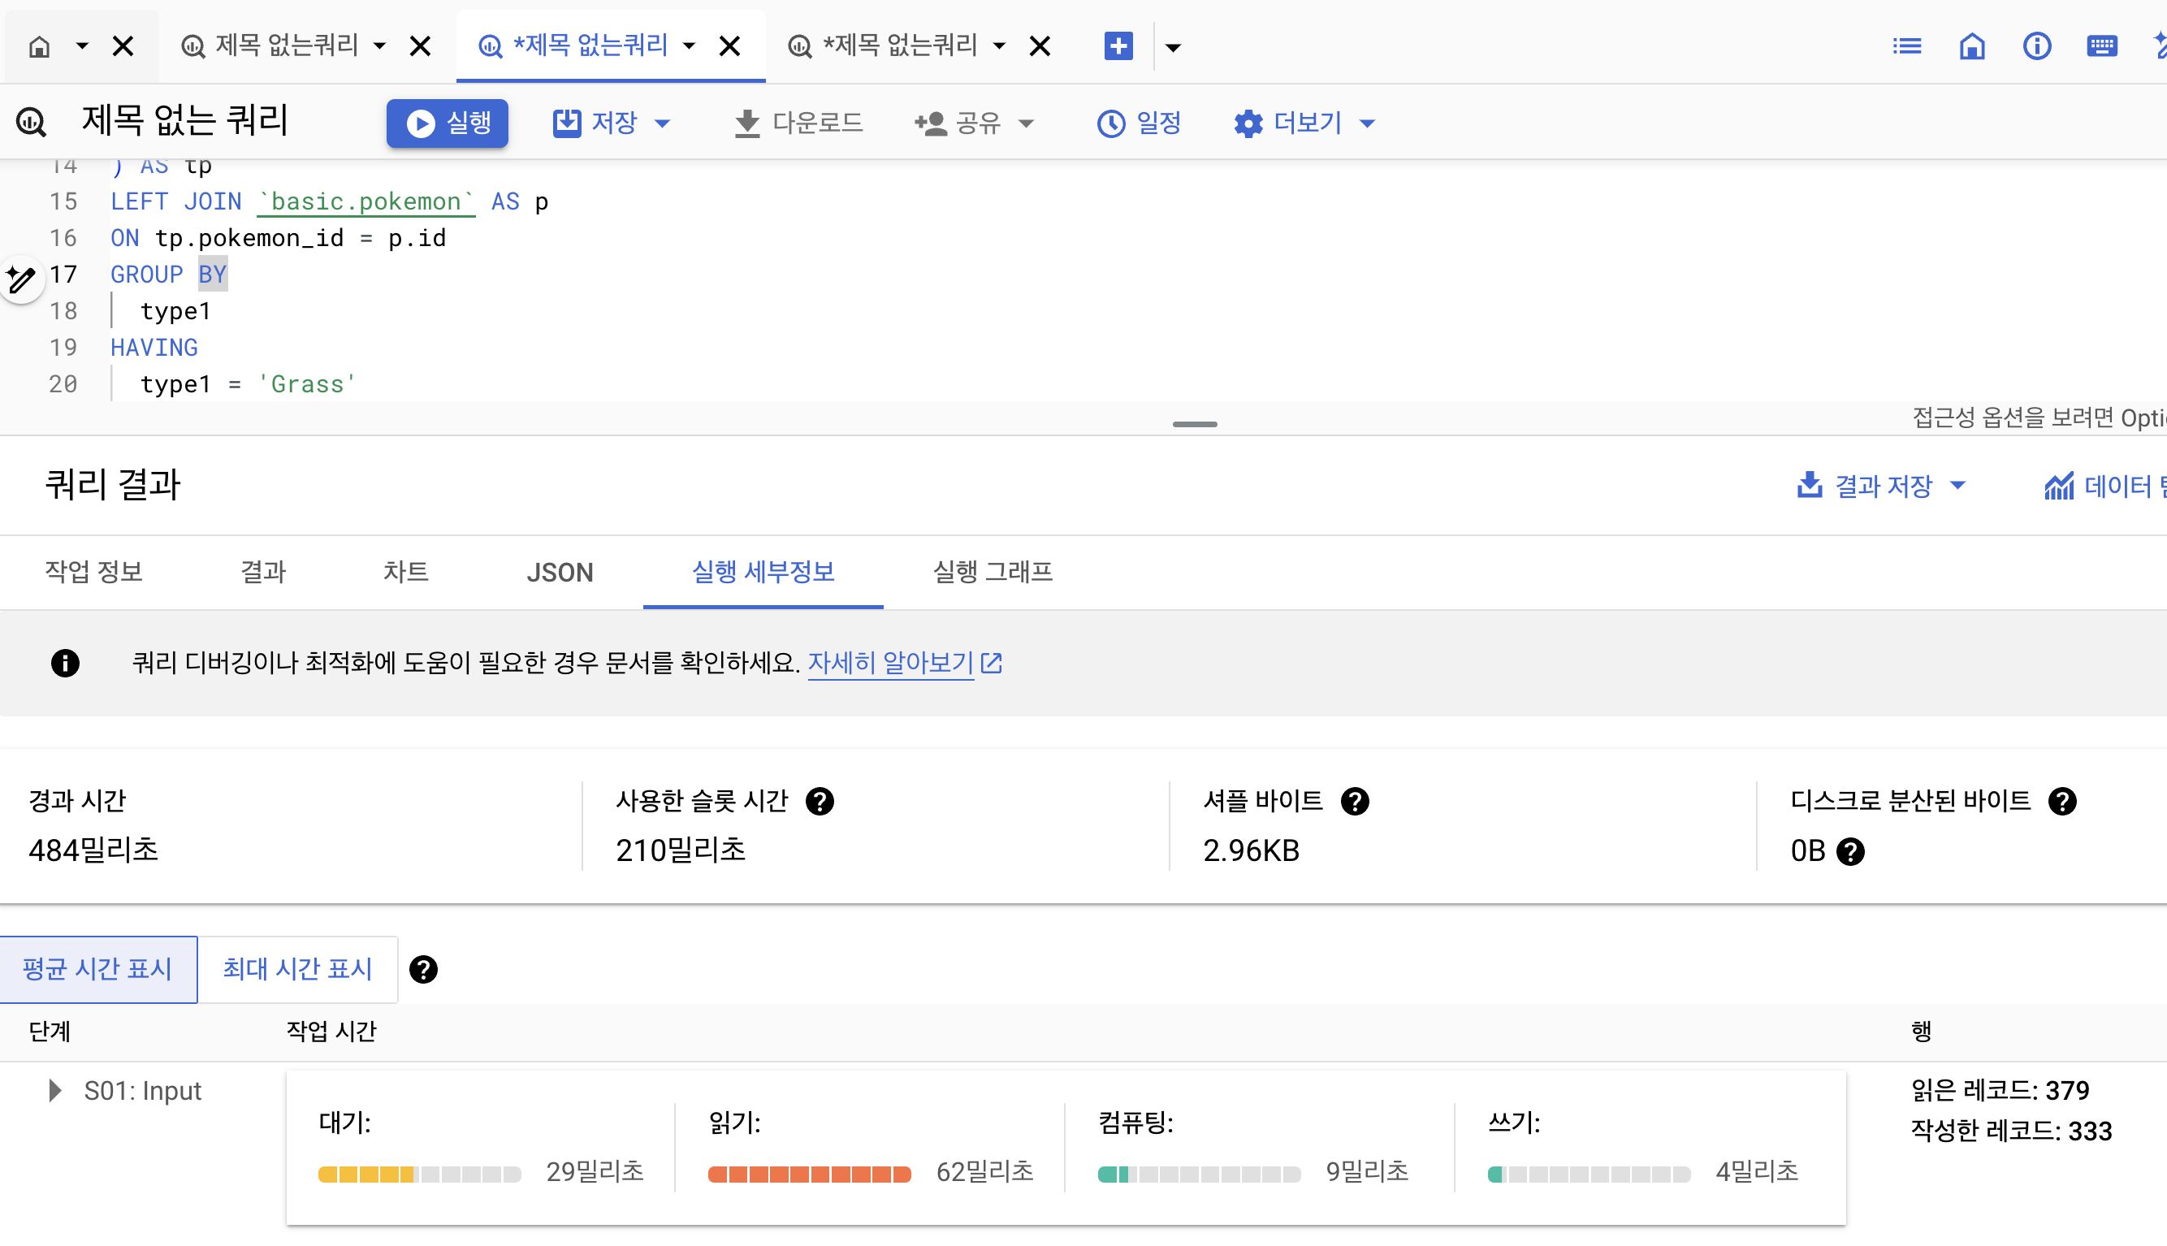The image size is (2167, 1246).
Task: Close the third *제목 없는쿼리 tab
Action: click(1040, 46)
